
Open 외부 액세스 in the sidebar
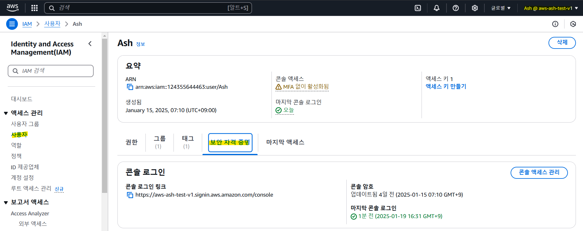click(x=33, y=224)
